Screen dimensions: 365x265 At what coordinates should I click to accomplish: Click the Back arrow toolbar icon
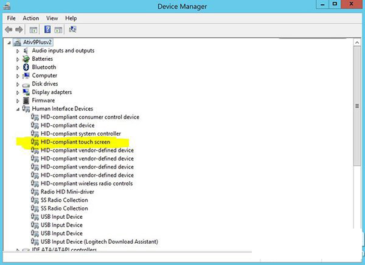tap(9, 29)
